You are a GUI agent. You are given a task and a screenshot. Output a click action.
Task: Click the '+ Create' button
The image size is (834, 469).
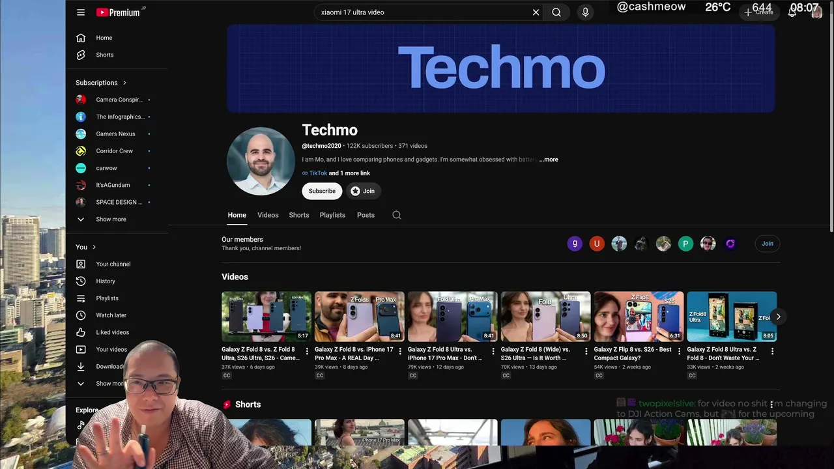(x=759, y=12)
